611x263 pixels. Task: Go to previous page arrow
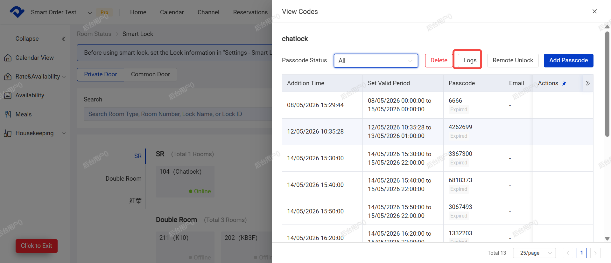pyautogui.click(x=568, y=253)
